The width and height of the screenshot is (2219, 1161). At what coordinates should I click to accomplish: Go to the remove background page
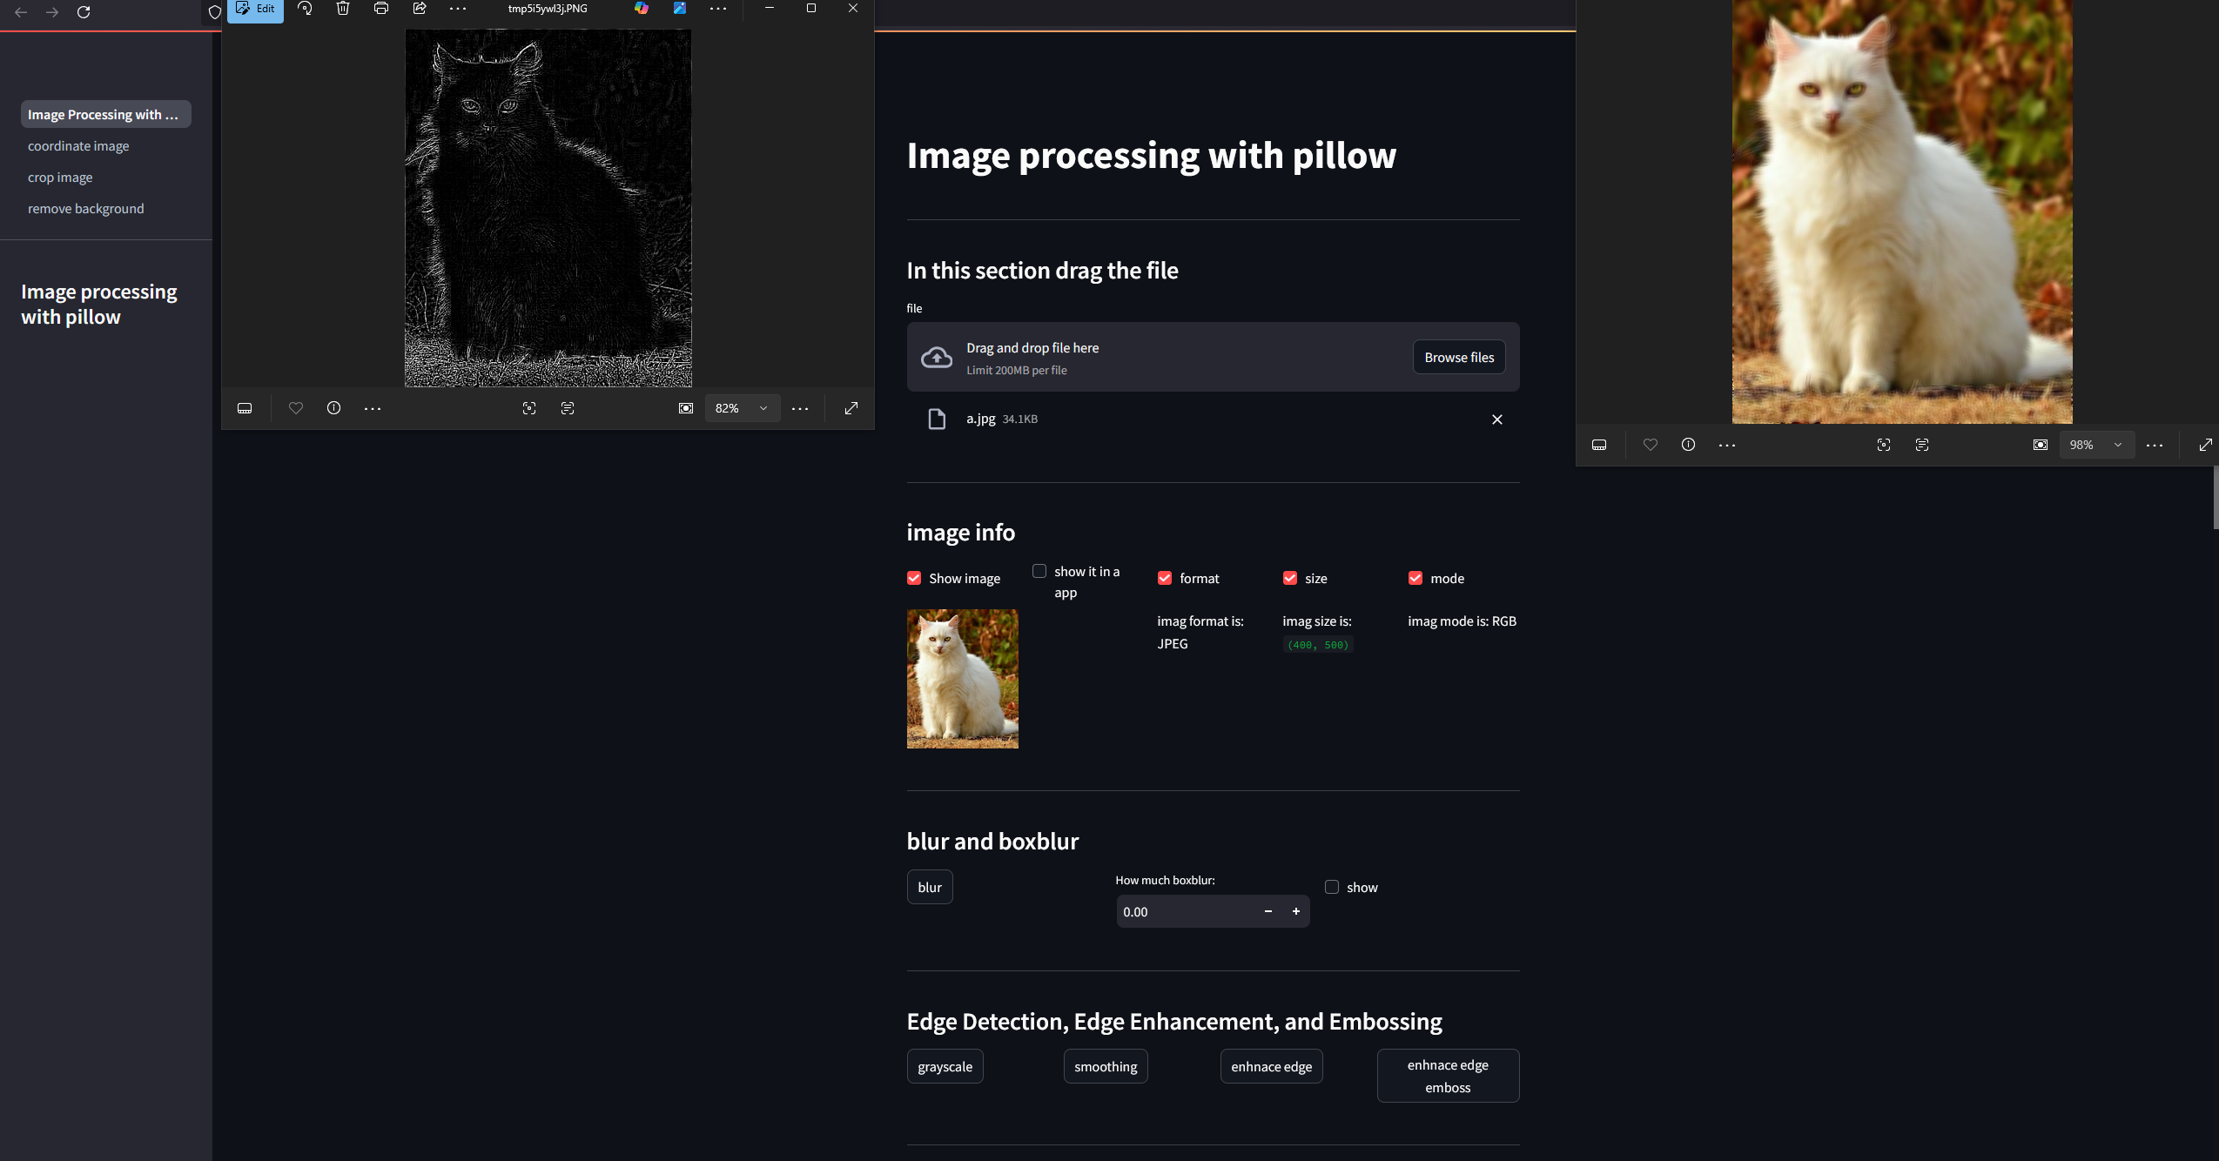[x=86, y=208]
